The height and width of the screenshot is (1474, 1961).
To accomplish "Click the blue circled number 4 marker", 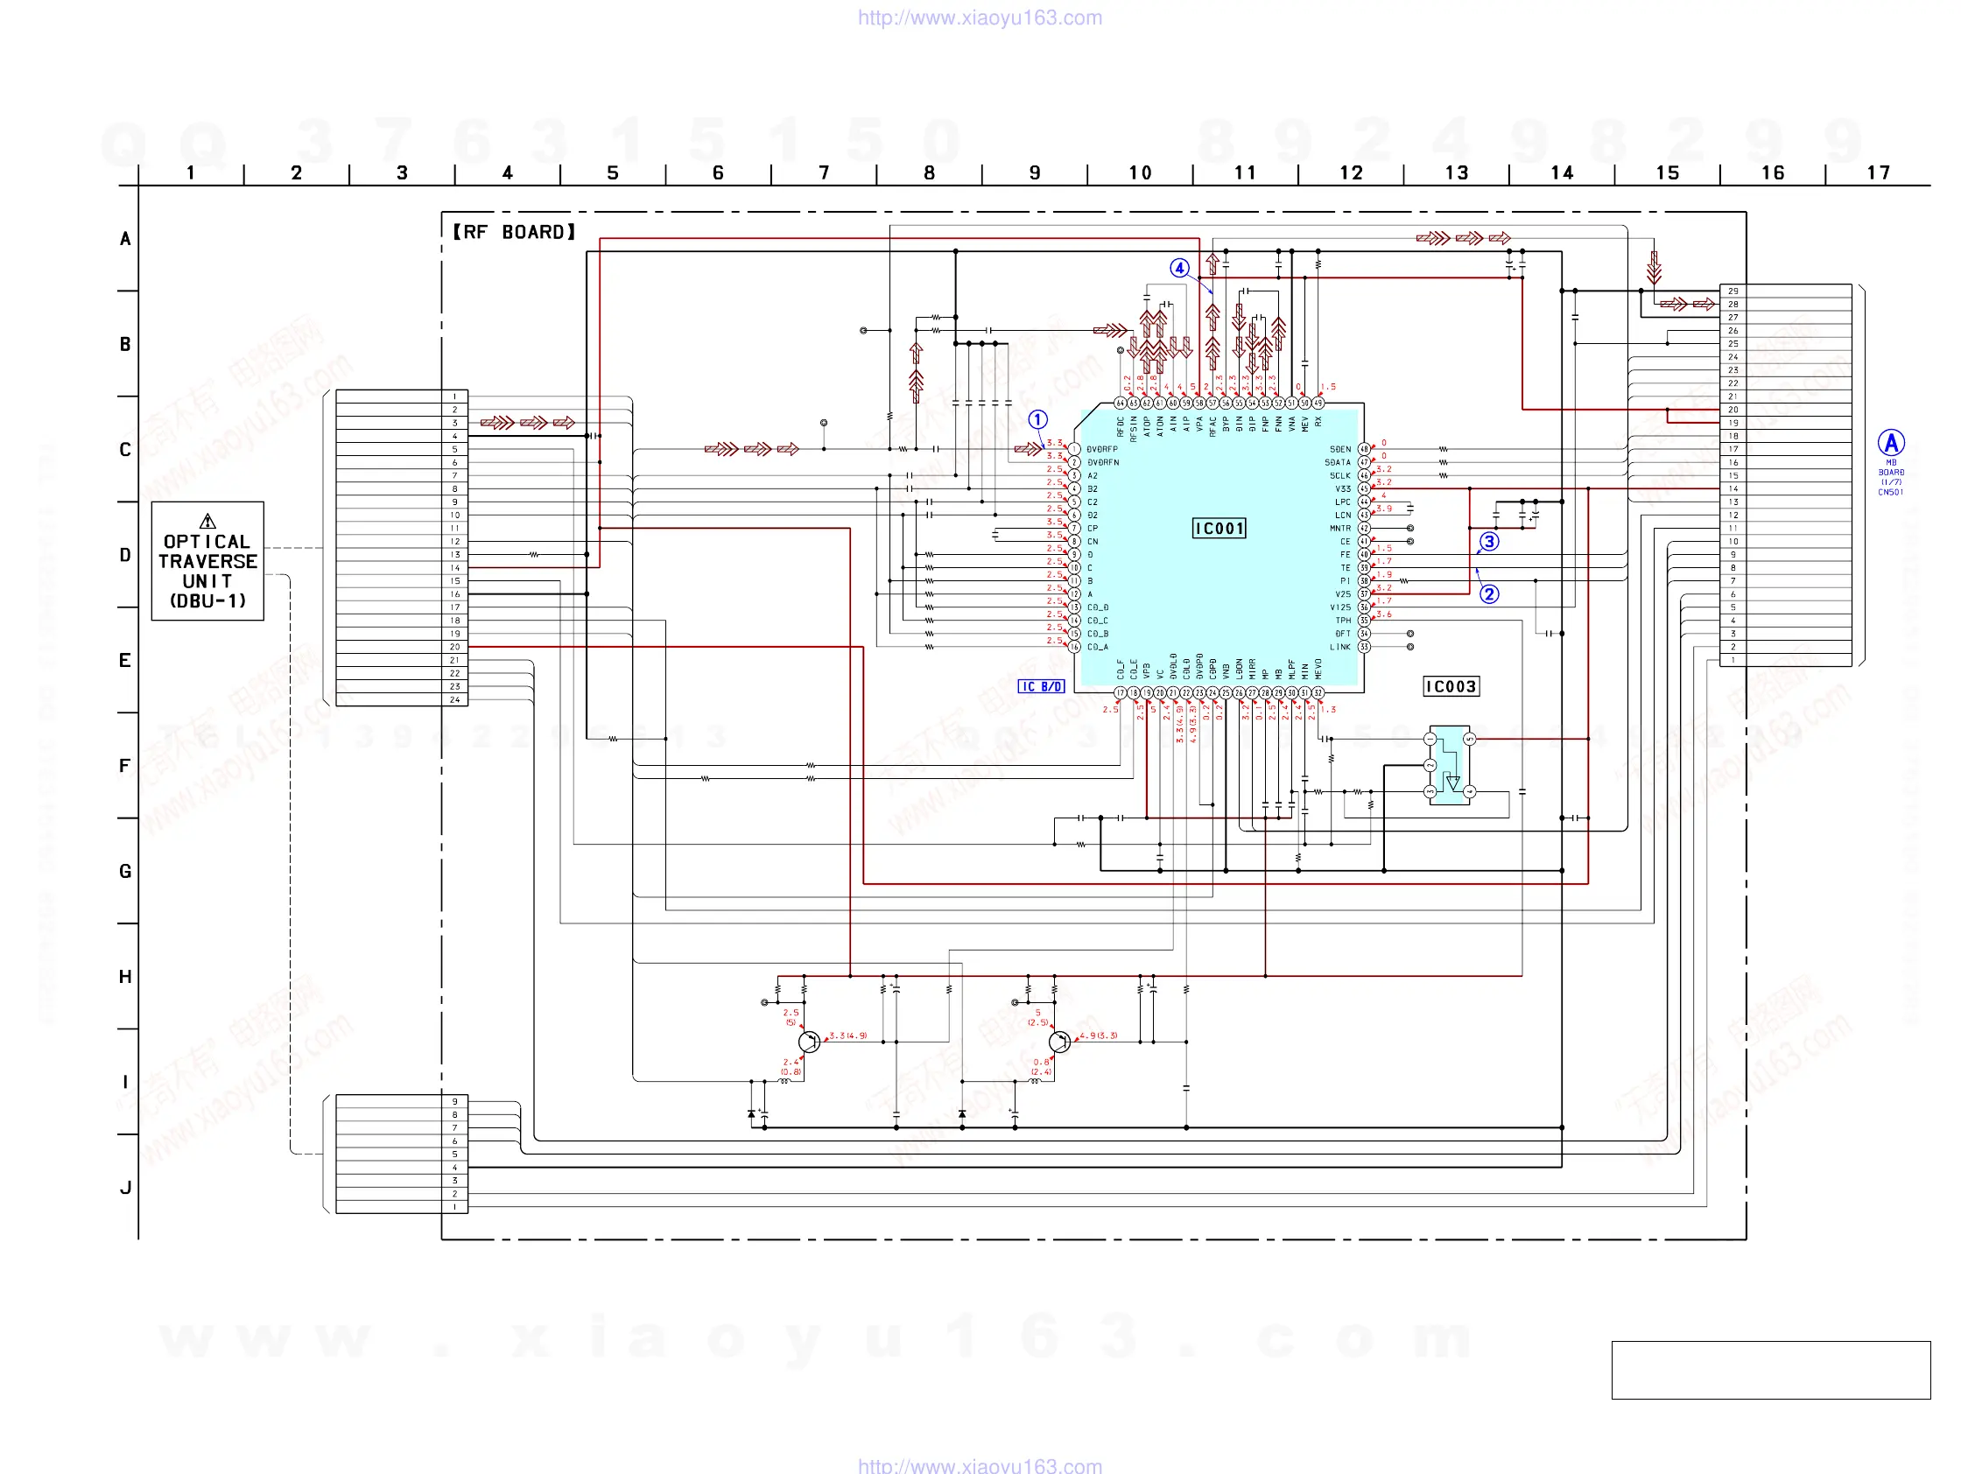I will [1178, 268].
